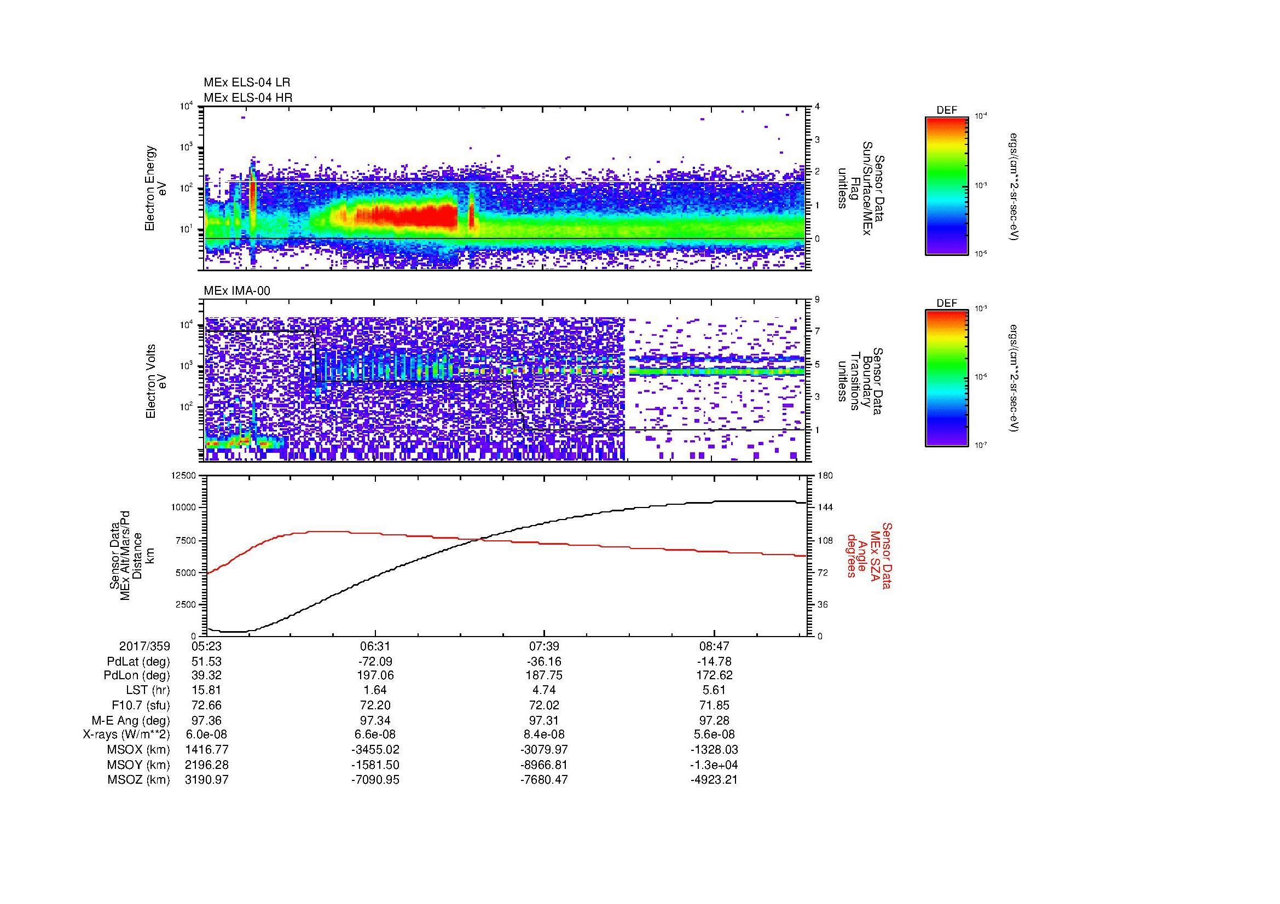
Task: Click the time tick label '07:39'
Action: 544,646
